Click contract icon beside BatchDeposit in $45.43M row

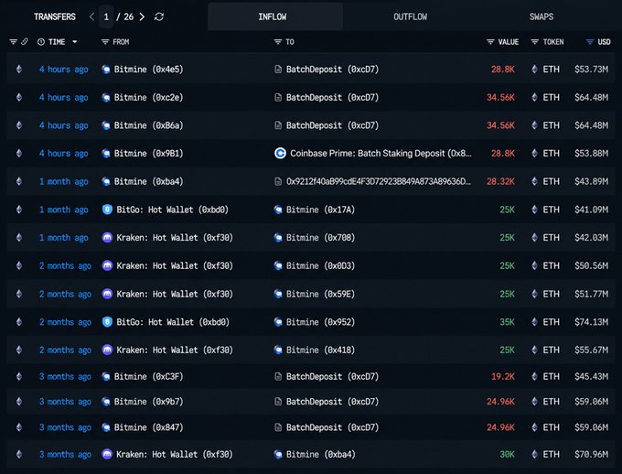(x=278, y=377)
